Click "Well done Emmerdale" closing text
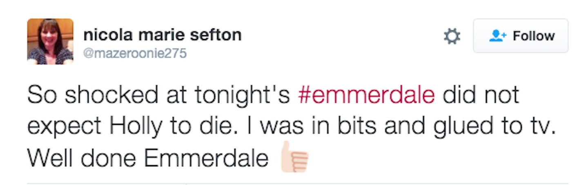The image size is (588, 185). click(x=148, y=159)
